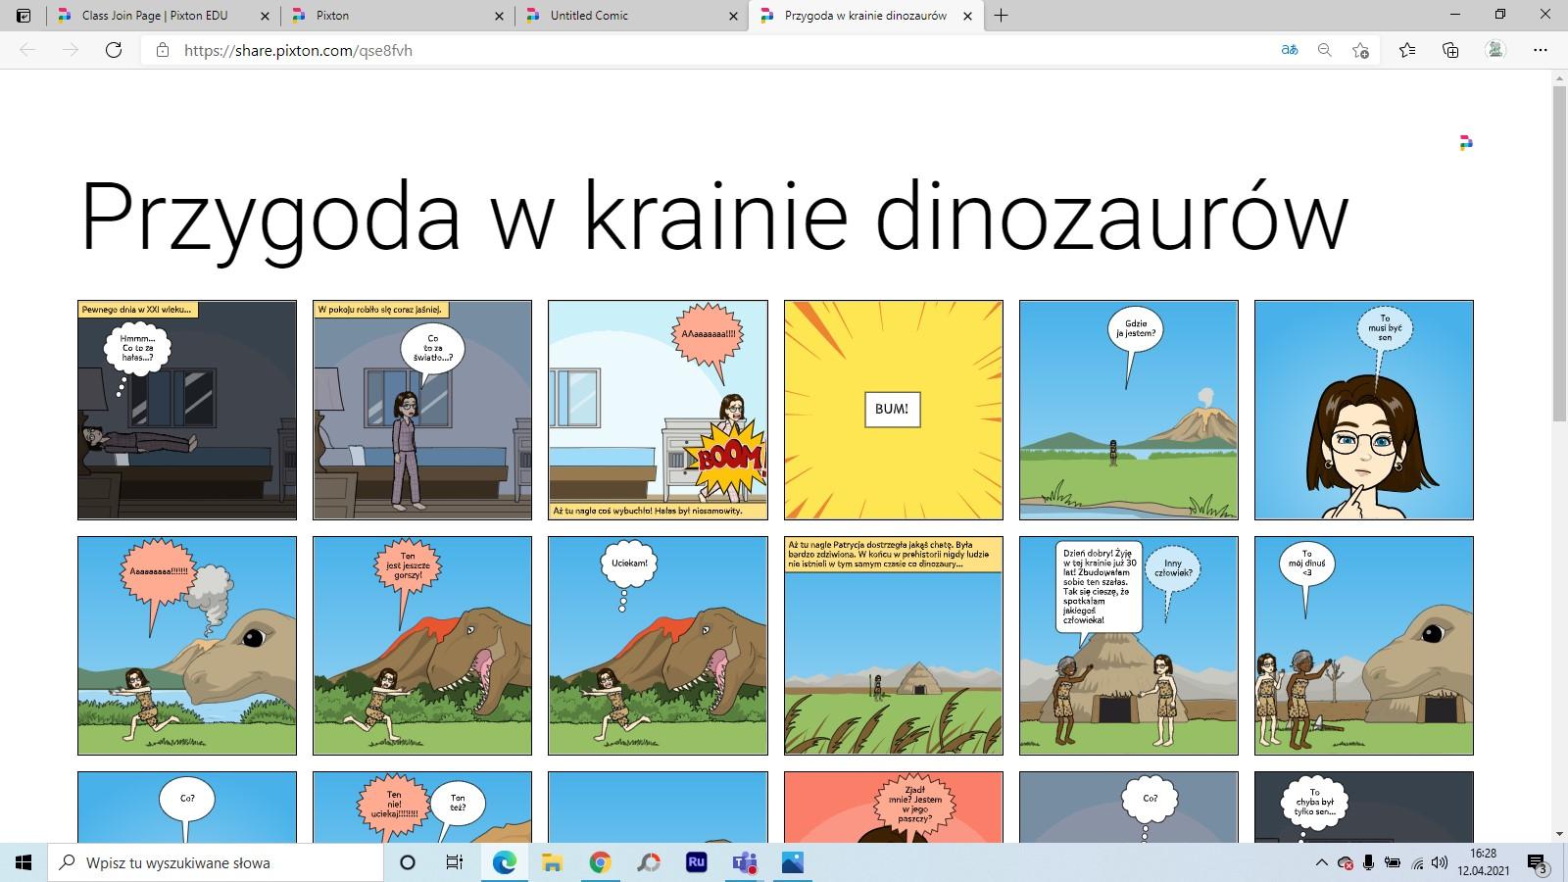Click OneDrive cloud error icon in tray
The height and width of the screenshot is (882, 1568).
click(1346, 863)
